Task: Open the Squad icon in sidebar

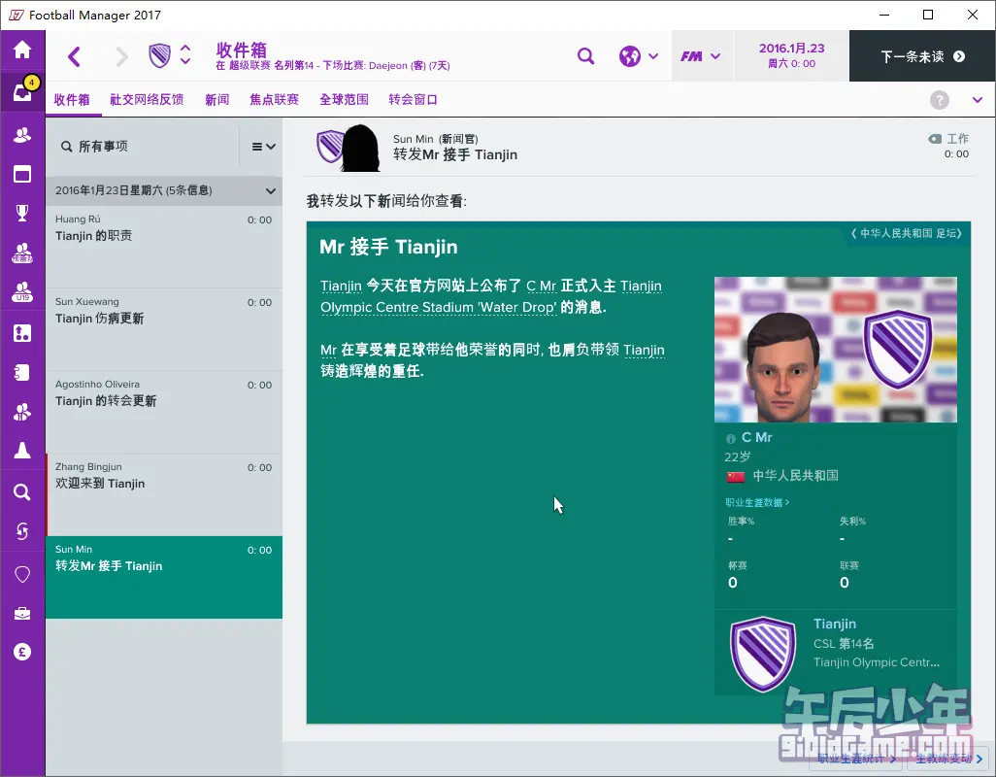Action: point(22,135)
